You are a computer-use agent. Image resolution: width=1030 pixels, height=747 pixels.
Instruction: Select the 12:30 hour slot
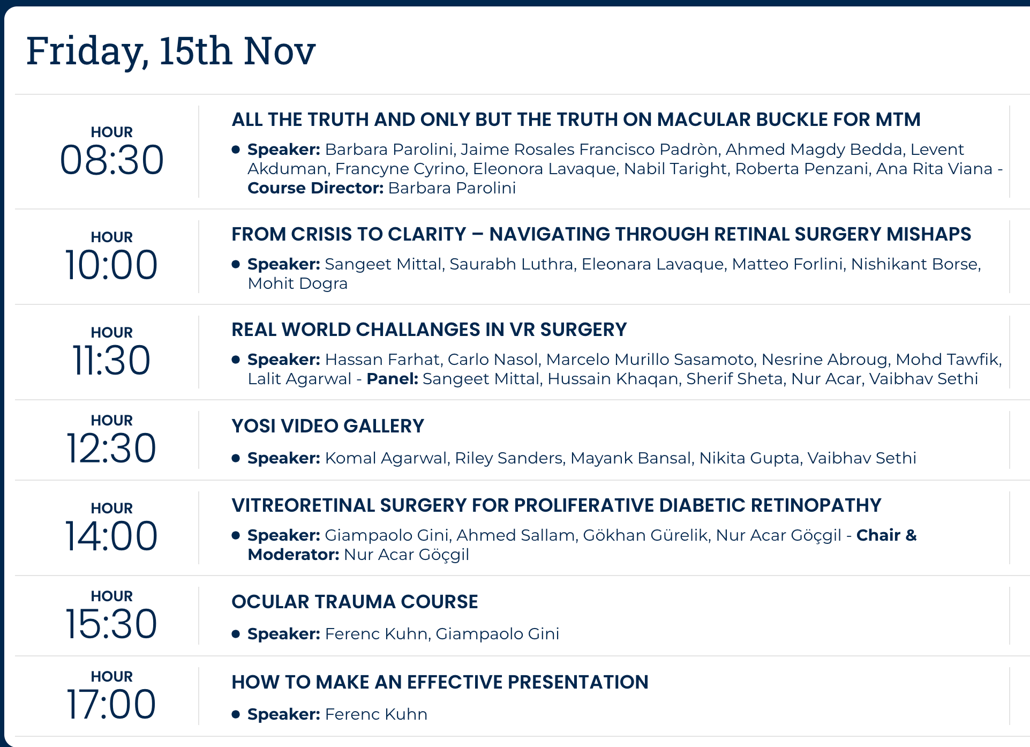[111, 440]
